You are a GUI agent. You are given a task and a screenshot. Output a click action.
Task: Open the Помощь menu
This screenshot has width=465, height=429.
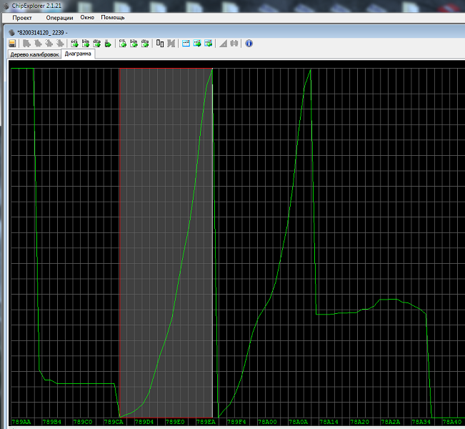pyautogui.click(x=112, y=17)
